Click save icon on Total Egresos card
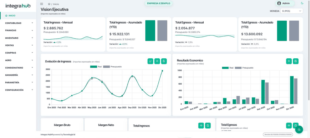The height and width of the screenshot is (138, 310). click(x=295, y=126)
